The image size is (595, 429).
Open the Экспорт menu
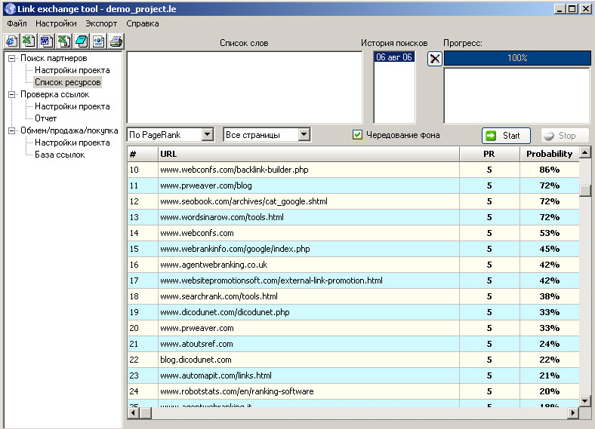tap(101, 23)
